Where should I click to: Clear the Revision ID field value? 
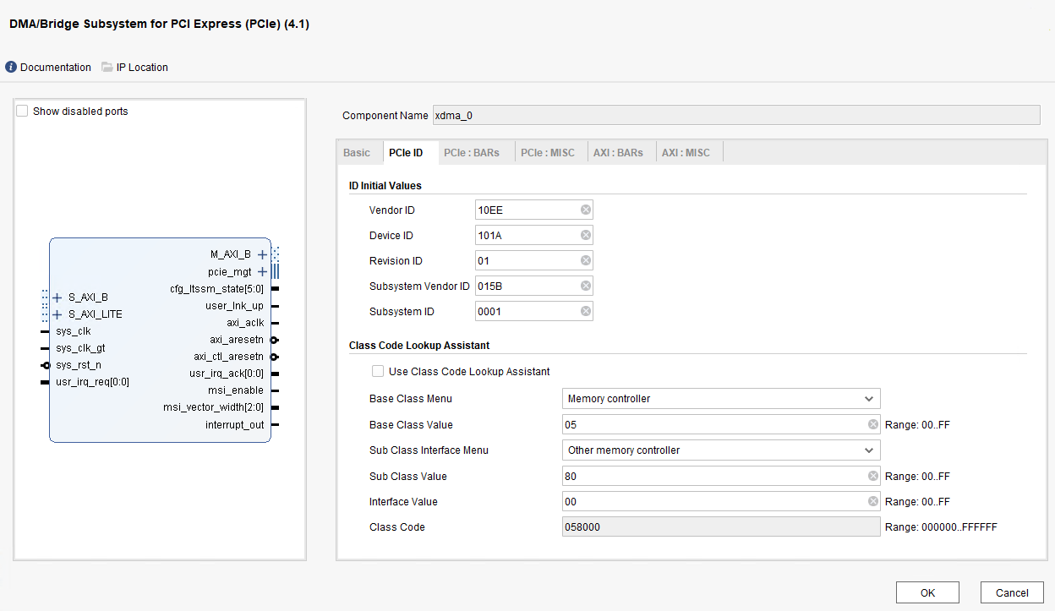584,260
